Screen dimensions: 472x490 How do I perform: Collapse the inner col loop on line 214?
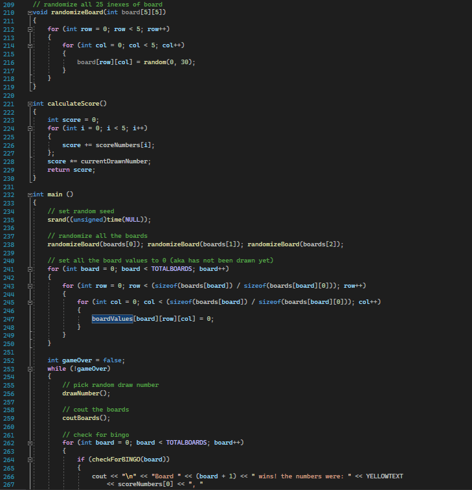pos(30,45)
